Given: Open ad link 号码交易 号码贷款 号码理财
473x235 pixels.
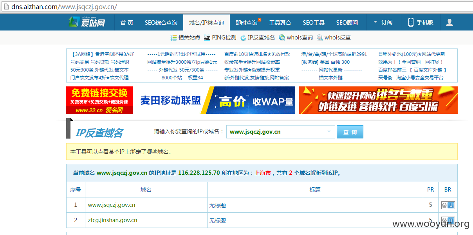Looking at the screenshot, I should coord(100,62).
